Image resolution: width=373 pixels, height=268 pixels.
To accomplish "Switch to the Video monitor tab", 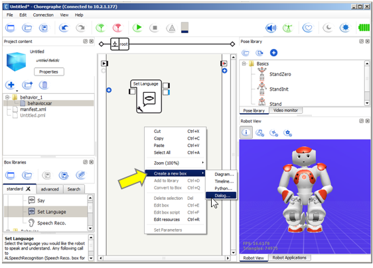I will (x=285, y=111).
